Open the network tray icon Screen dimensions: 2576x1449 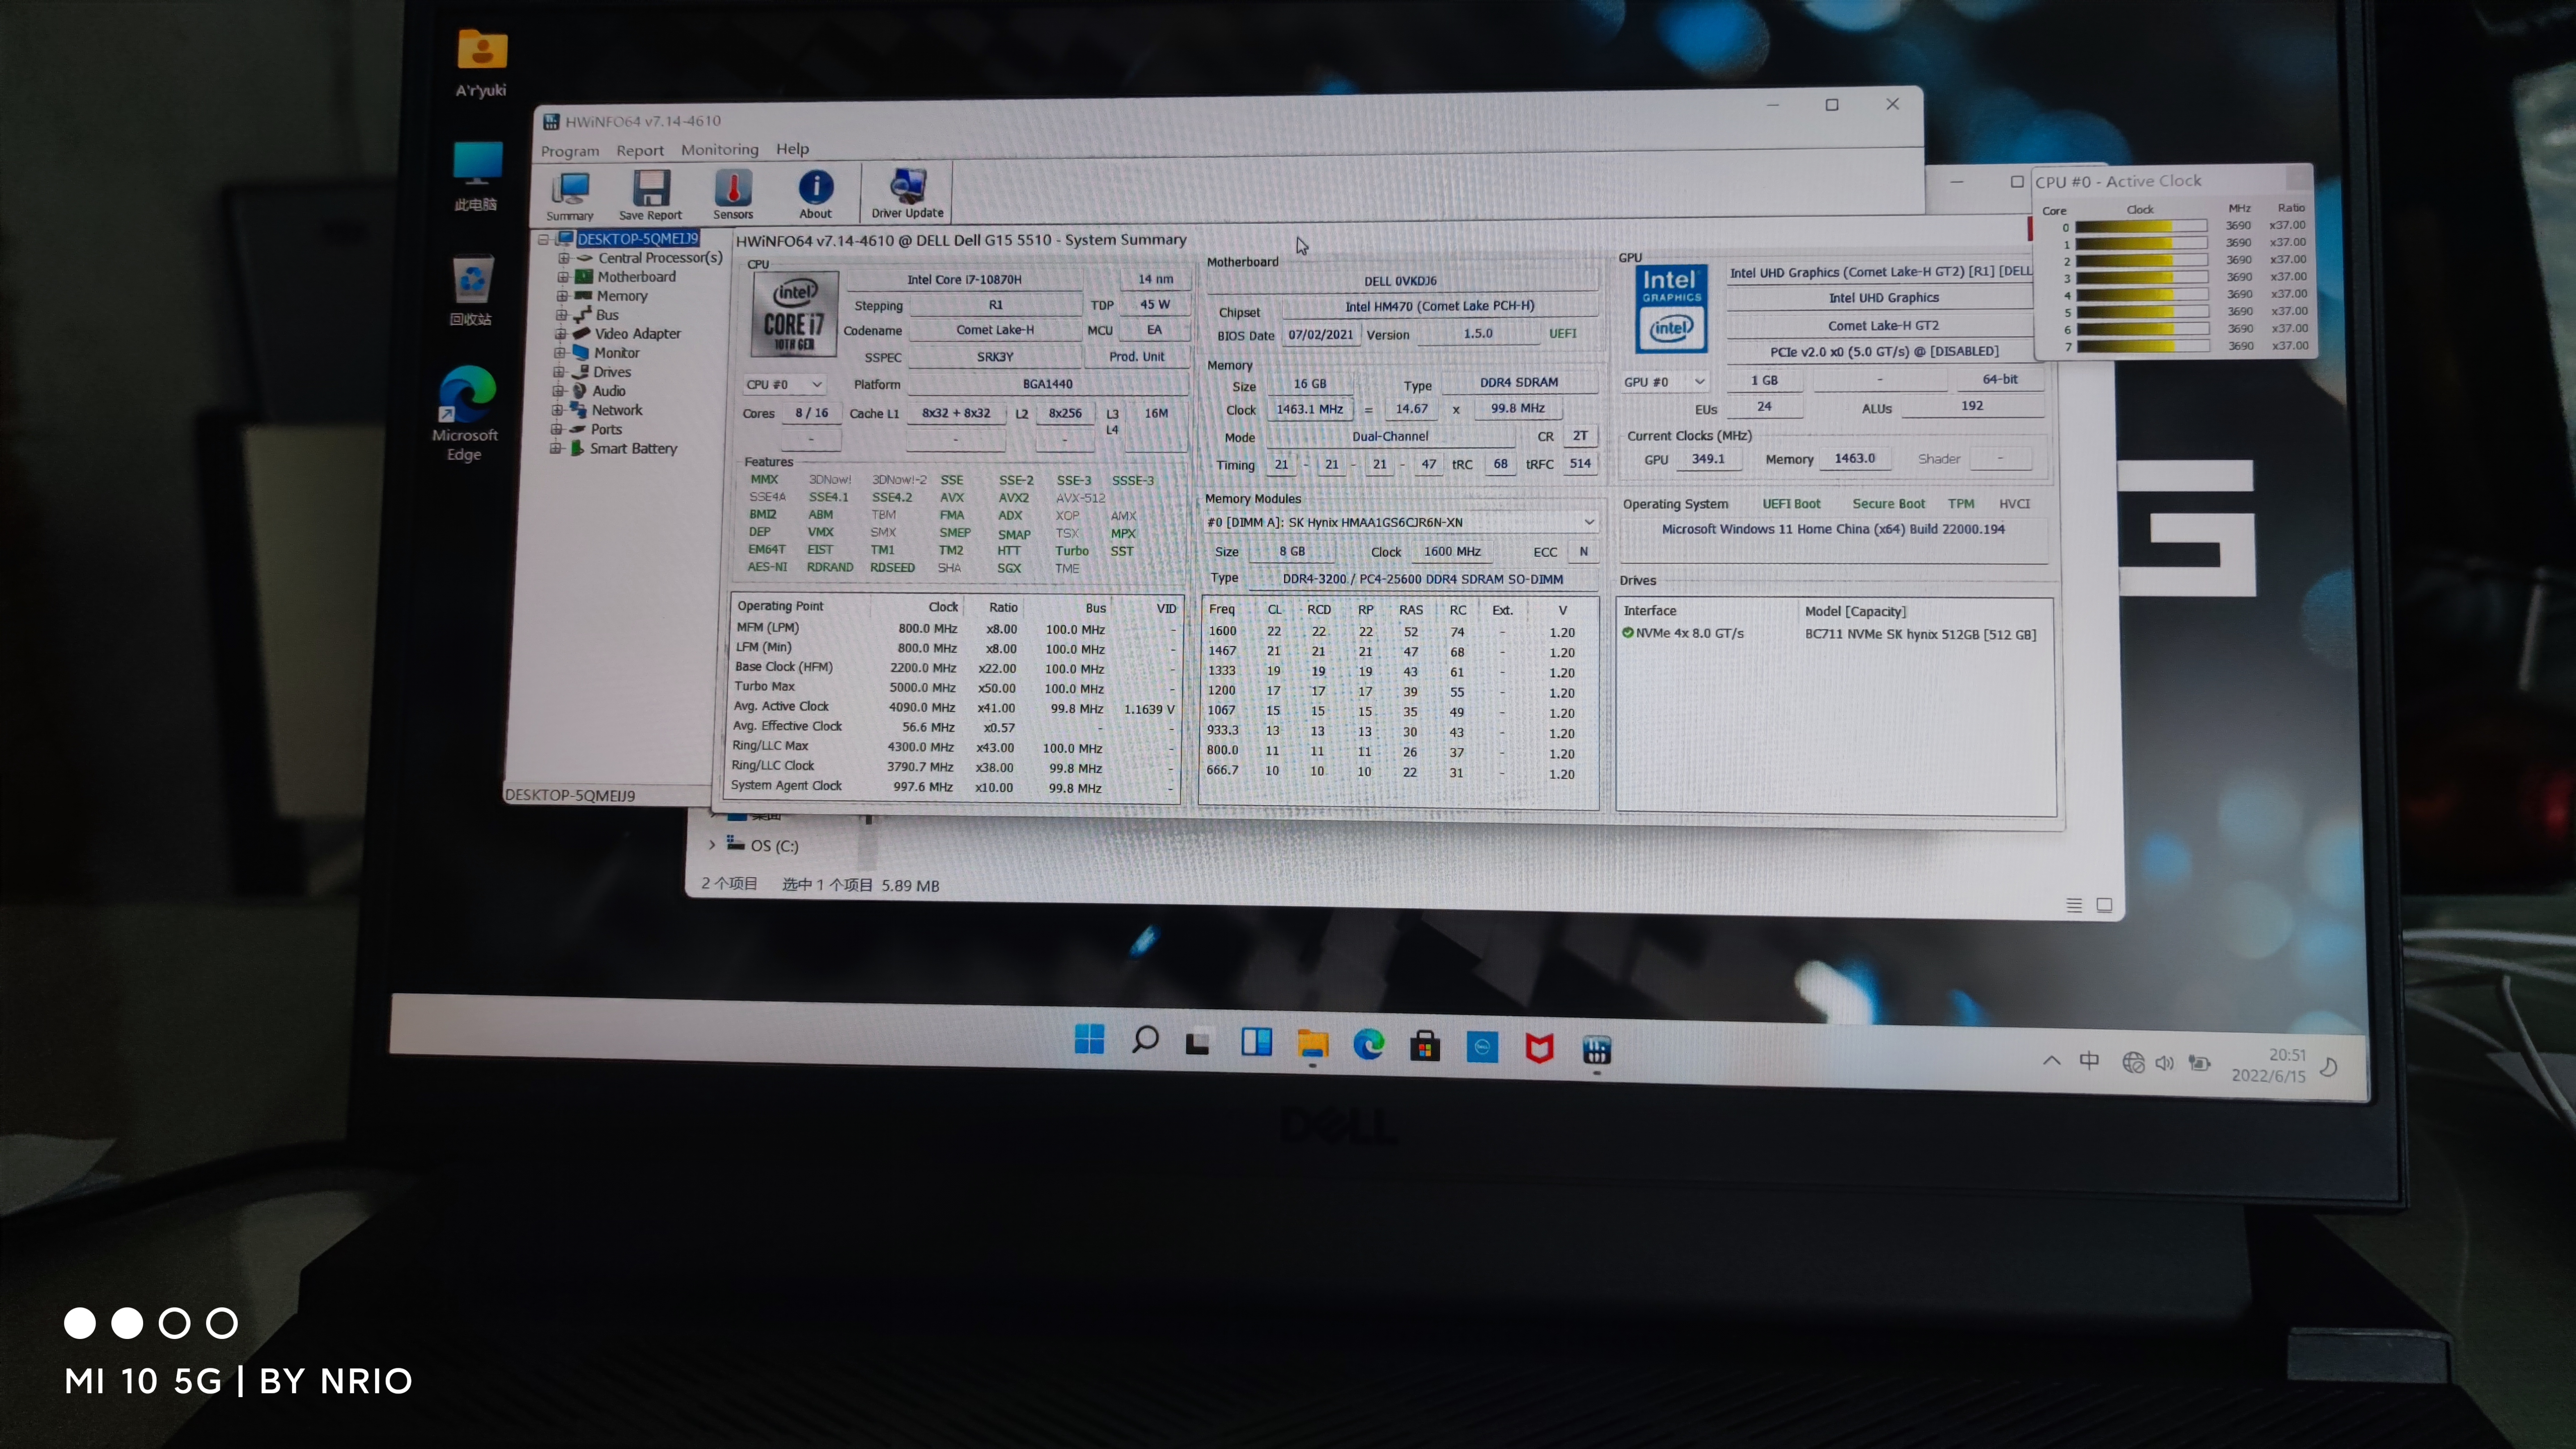(2133, 1062)
